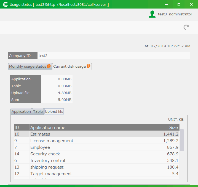Open the Application sub-tab
Viewport: 198px width, 187px height.
click(21, 111)
